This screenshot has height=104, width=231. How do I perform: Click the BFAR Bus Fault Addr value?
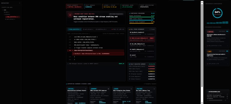[151, 71]
